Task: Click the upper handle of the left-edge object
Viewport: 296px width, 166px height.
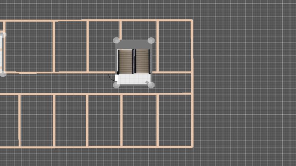Action: pos(3,35)
